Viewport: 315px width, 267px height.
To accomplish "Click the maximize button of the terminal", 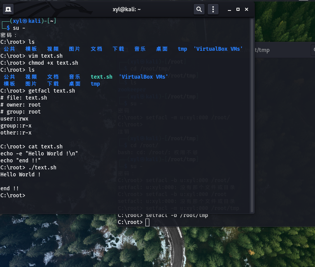I will (x=238, y=9).
